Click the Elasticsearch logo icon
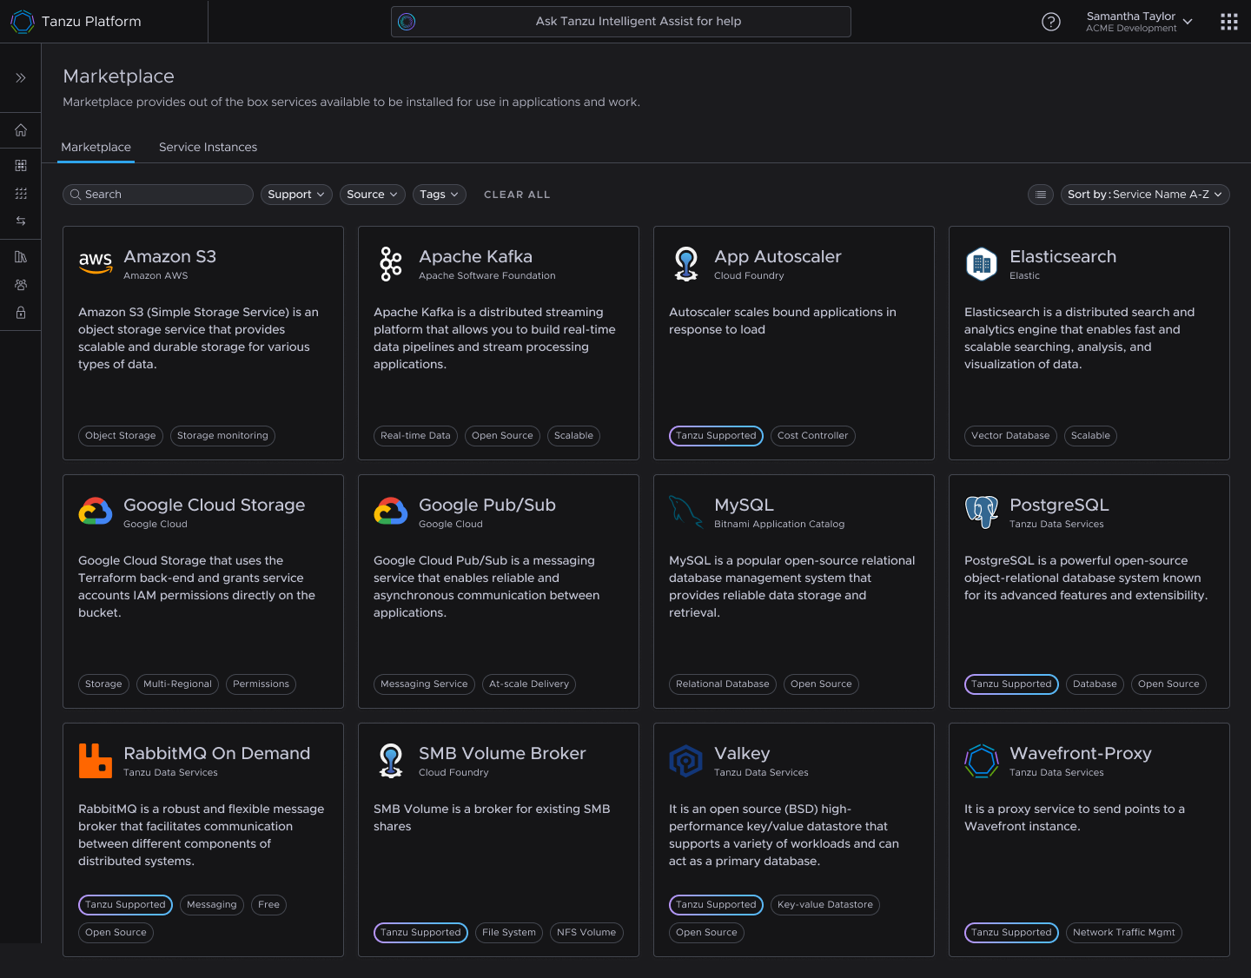The image size is (1251, 978). pyautogui.click(x=982, y=264)
